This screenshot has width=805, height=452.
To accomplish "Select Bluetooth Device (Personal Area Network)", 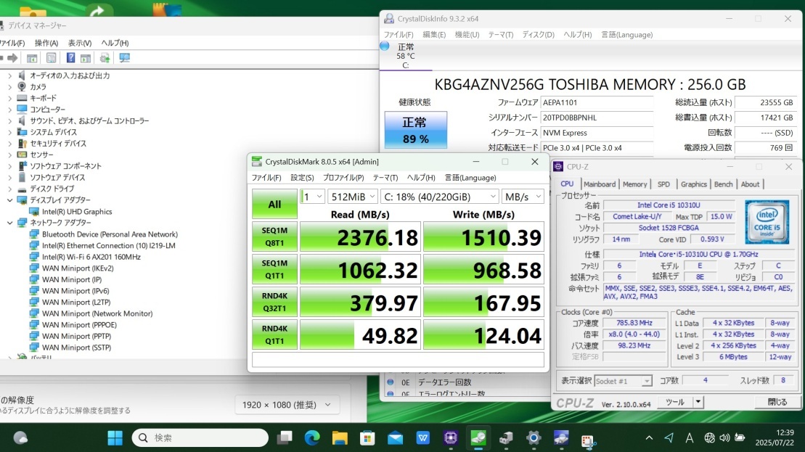I will coord(110,234).
